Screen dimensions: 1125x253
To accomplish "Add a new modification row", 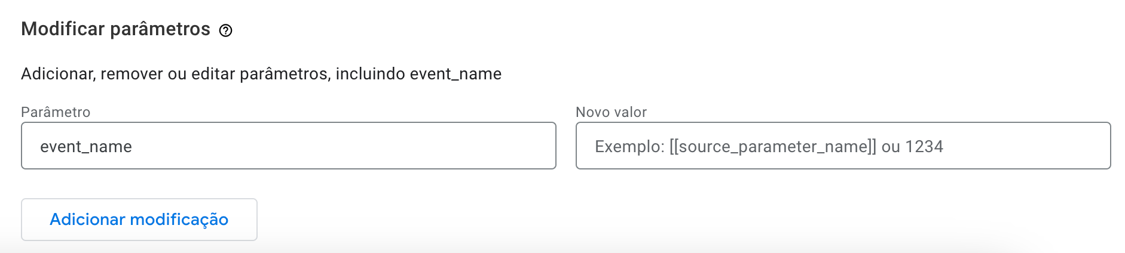I will 139,220.
